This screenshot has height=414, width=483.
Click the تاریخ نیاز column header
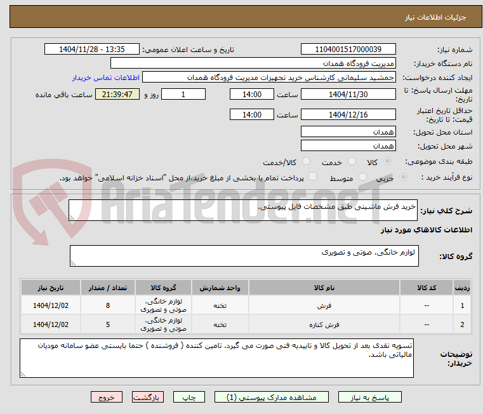(51, 288)
